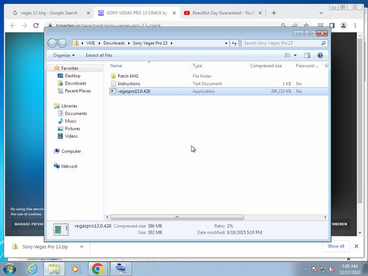The image size is (368, 276).
Task: Bookmark this page with the star icon
Action: pos(306,26)
